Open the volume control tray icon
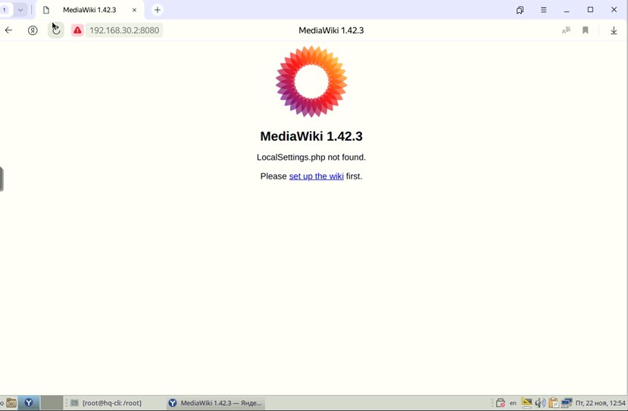 click(x=540, y=403)
